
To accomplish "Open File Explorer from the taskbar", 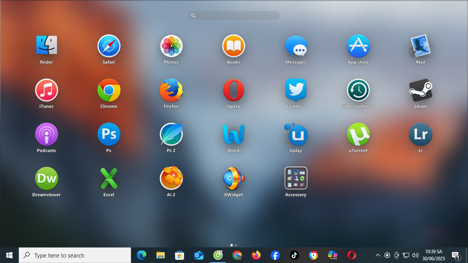I will point(161,255).
